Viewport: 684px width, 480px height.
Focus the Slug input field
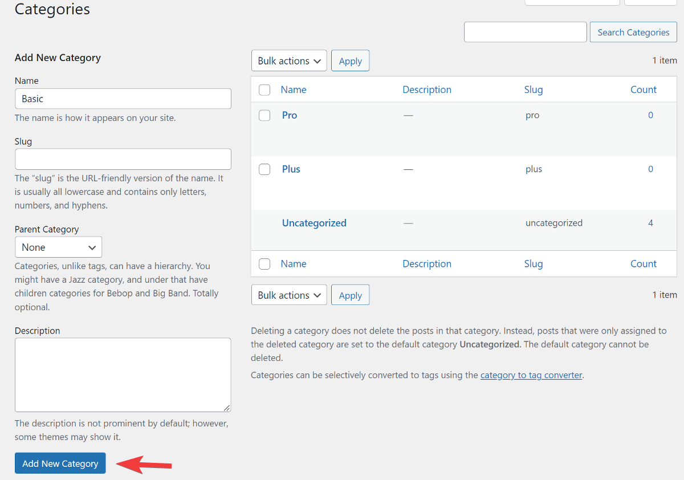click(123, 159)
